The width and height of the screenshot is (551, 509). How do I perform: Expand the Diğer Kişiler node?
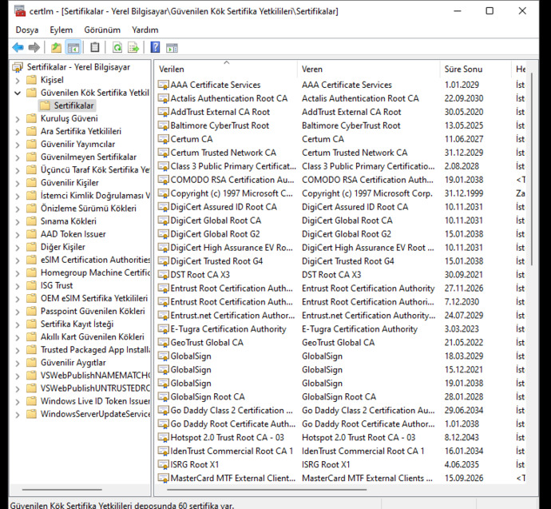pos(18,248)
